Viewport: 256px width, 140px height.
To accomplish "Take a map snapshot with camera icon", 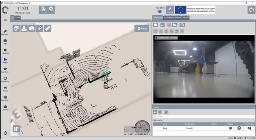I will point(32,28).
